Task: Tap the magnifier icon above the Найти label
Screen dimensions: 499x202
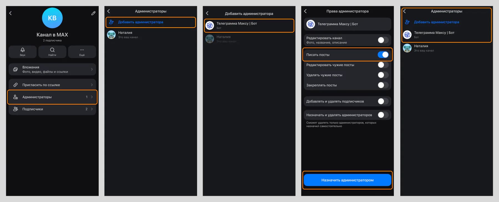Action: point(52,50)
